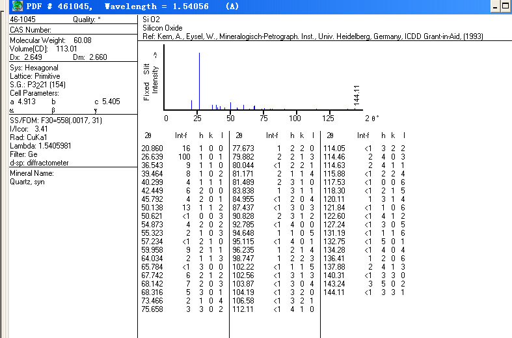512x338 pixels.
Task: Select the 94.648 peak row
Action: click(x=274, y=233)
